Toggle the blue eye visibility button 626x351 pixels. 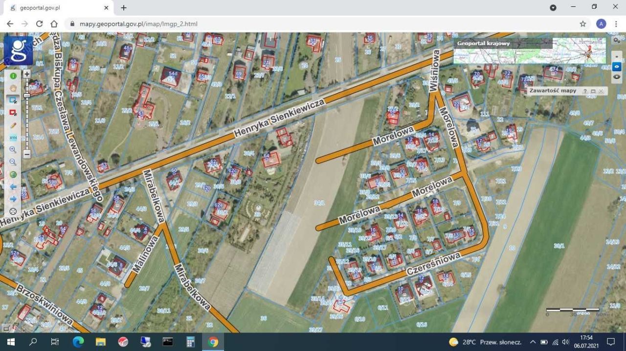click(617, 67)
